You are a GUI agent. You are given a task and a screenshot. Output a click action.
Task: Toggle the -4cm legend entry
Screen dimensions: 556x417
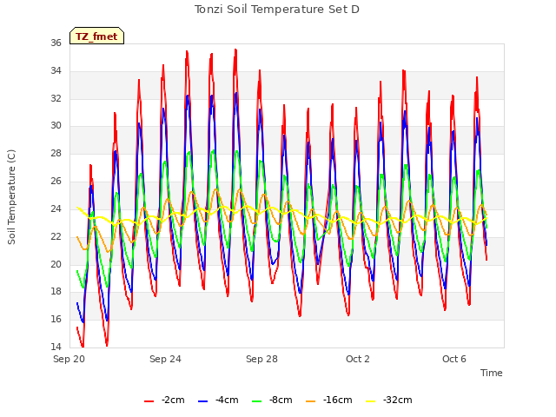coord(218,400)
